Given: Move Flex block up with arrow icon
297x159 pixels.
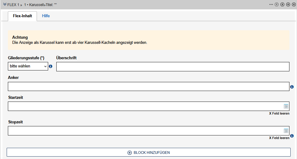Looking at the screenshot, I should [276, 5].
